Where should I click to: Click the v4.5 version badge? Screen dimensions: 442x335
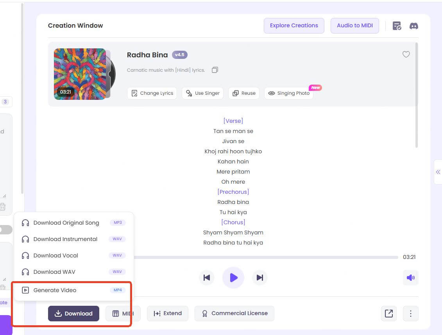pos(179,55)
